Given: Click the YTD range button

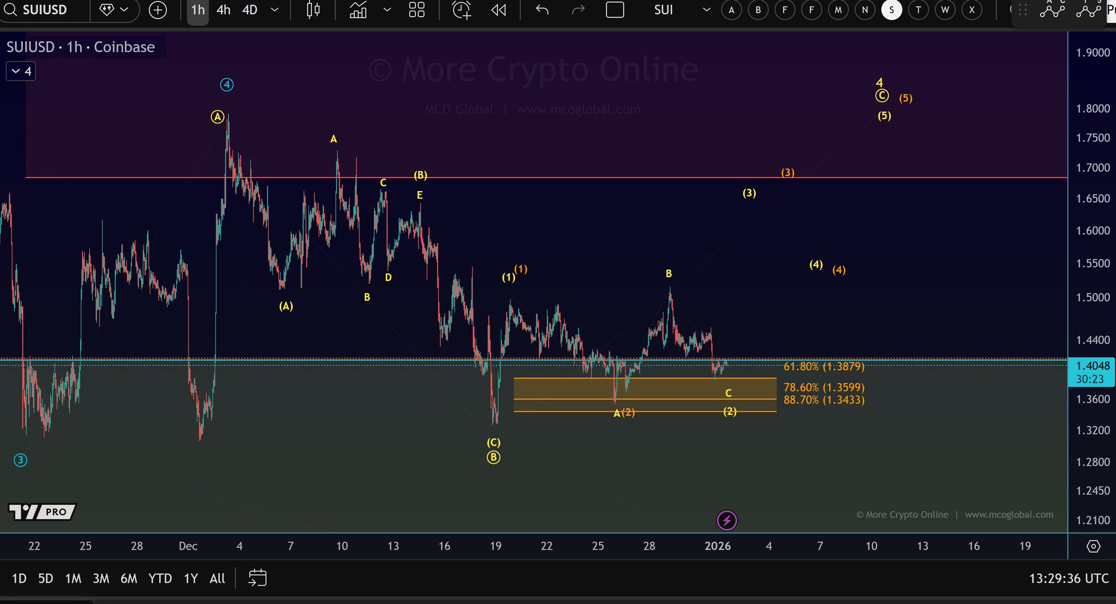Looking at the screenshot, I should (160, 578).
